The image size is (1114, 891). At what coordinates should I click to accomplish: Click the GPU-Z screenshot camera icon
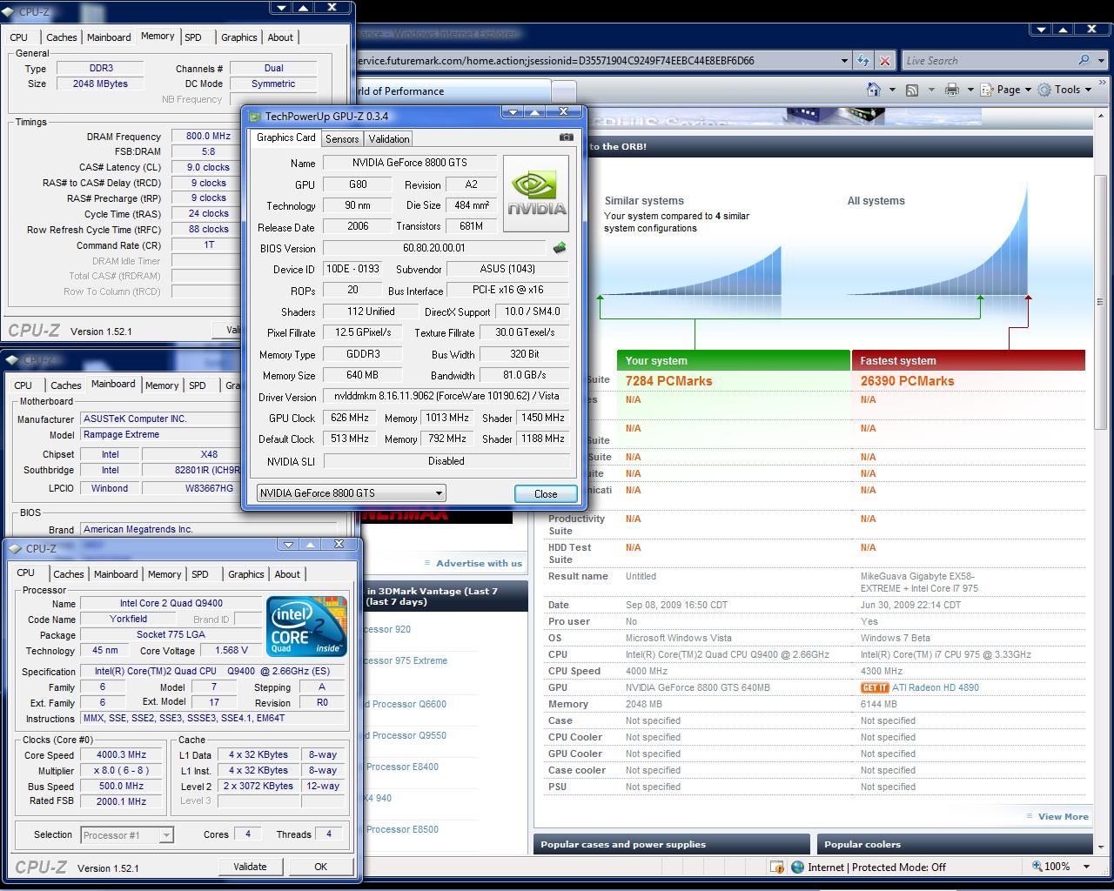tap(566, 137)
